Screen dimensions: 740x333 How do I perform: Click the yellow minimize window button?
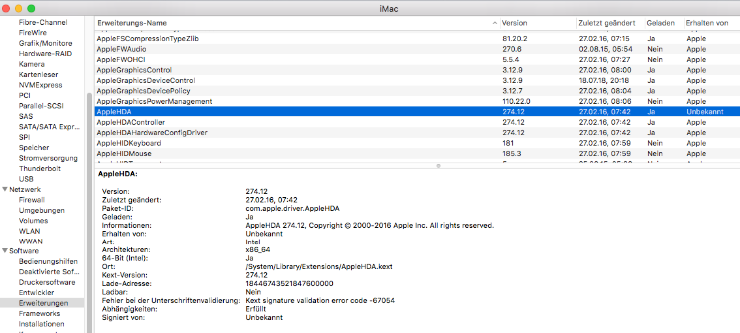(x=18, y=8)
